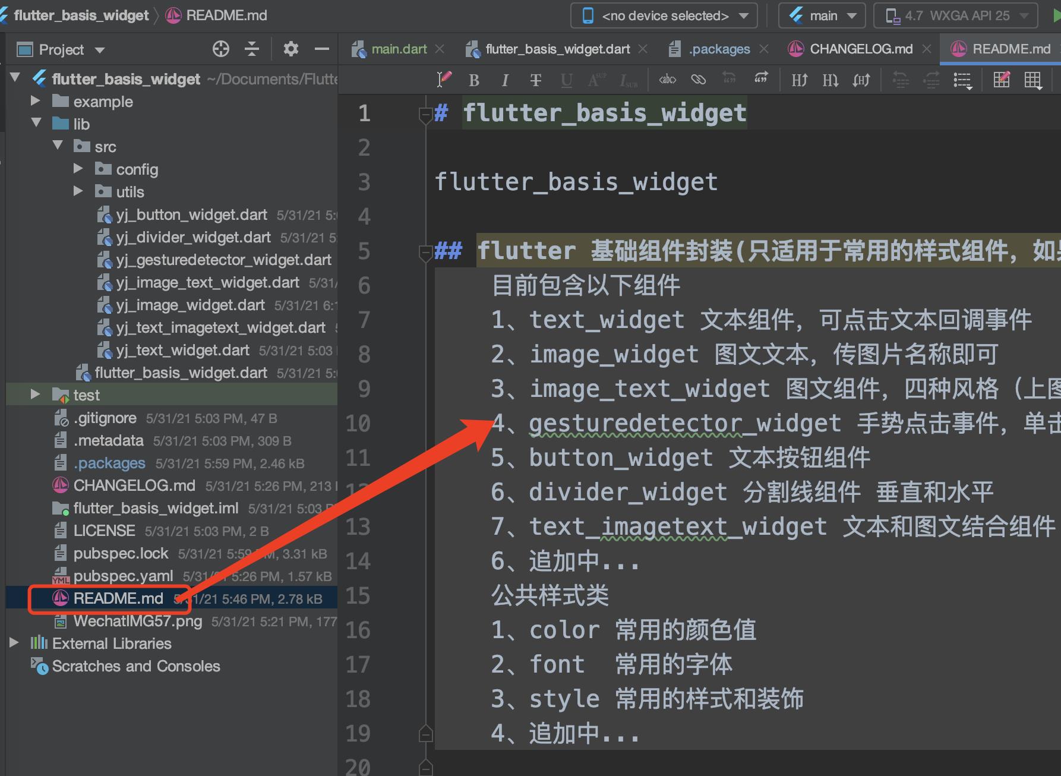Viewport: 1061px width, 776px height.
Task: Close the flutter_basis_widget.dart tab
Action: pos(643,49)
